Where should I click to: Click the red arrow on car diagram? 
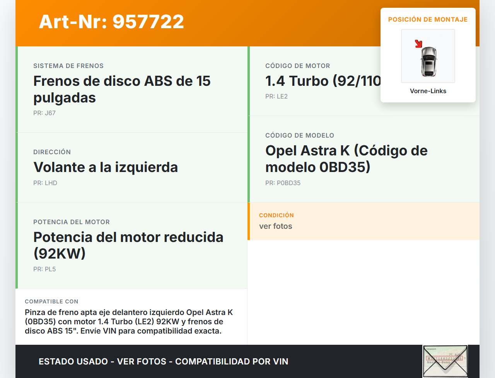tap(418, 44)
